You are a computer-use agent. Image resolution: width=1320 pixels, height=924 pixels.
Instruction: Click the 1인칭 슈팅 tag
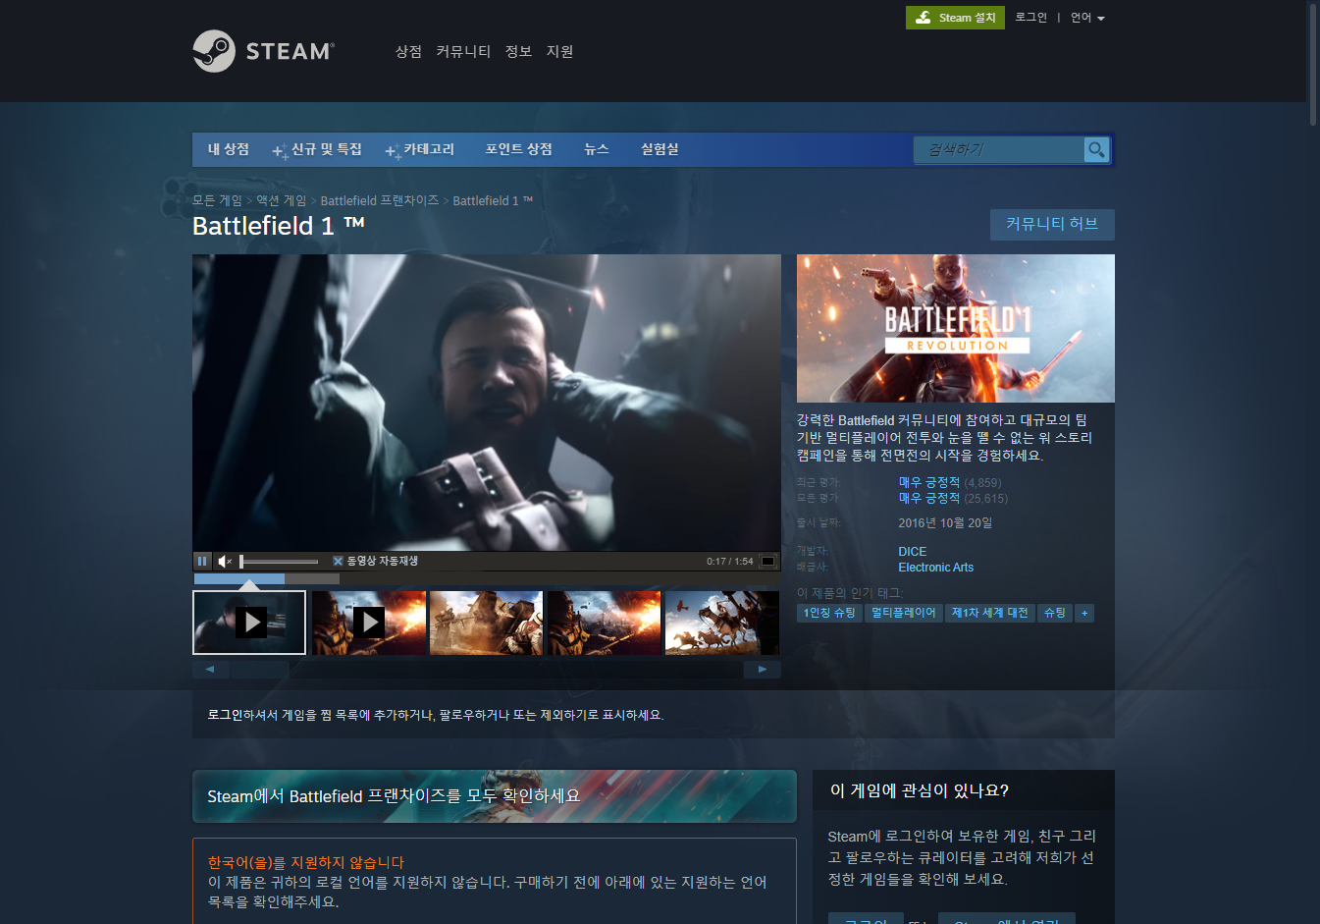829,613
